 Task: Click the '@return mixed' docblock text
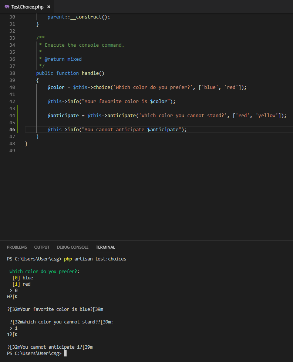tap(63, 59)
